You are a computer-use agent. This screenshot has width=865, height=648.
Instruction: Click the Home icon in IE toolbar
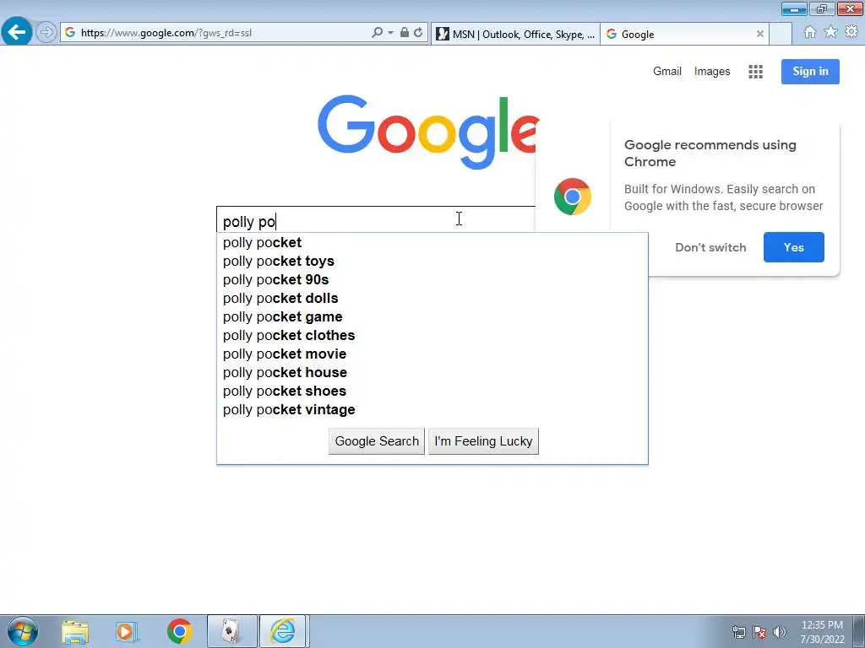[x=810, y=32]
